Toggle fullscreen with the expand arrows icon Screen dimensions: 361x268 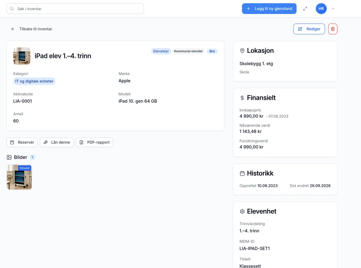click(x=305, y=9)
